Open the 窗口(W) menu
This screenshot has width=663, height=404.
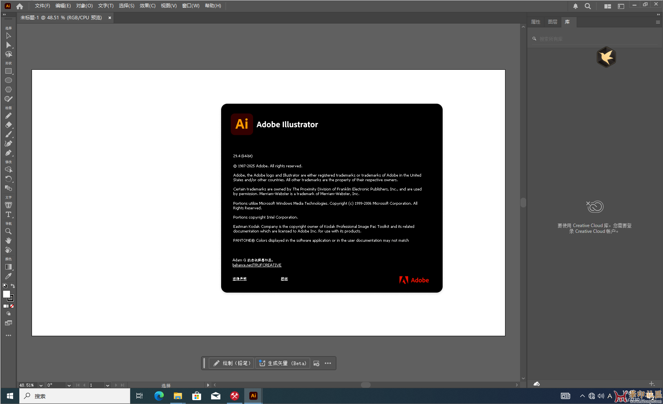click(191, 6)
